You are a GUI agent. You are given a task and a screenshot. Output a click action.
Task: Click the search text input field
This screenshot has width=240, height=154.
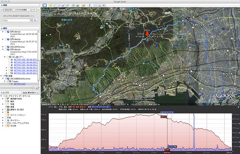pyautogui.click(x=16, y=20)
